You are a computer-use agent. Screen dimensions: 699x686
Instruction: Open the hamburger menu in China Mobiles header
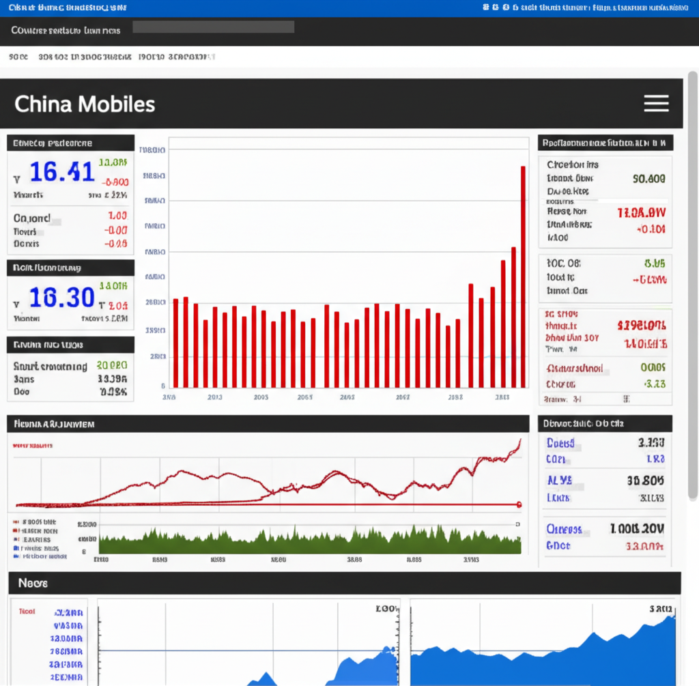[656, 104]
